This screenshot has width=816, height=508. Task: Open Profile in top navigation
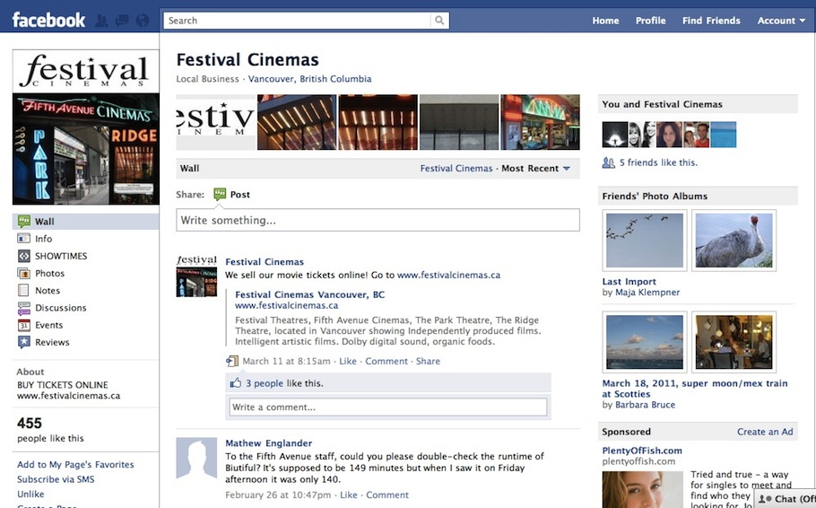(x=650, y=21)
